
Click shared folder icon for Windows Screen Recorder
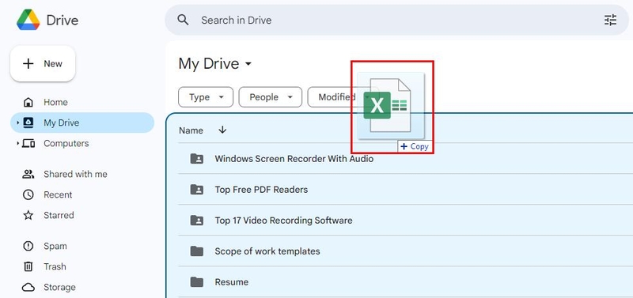197,158
